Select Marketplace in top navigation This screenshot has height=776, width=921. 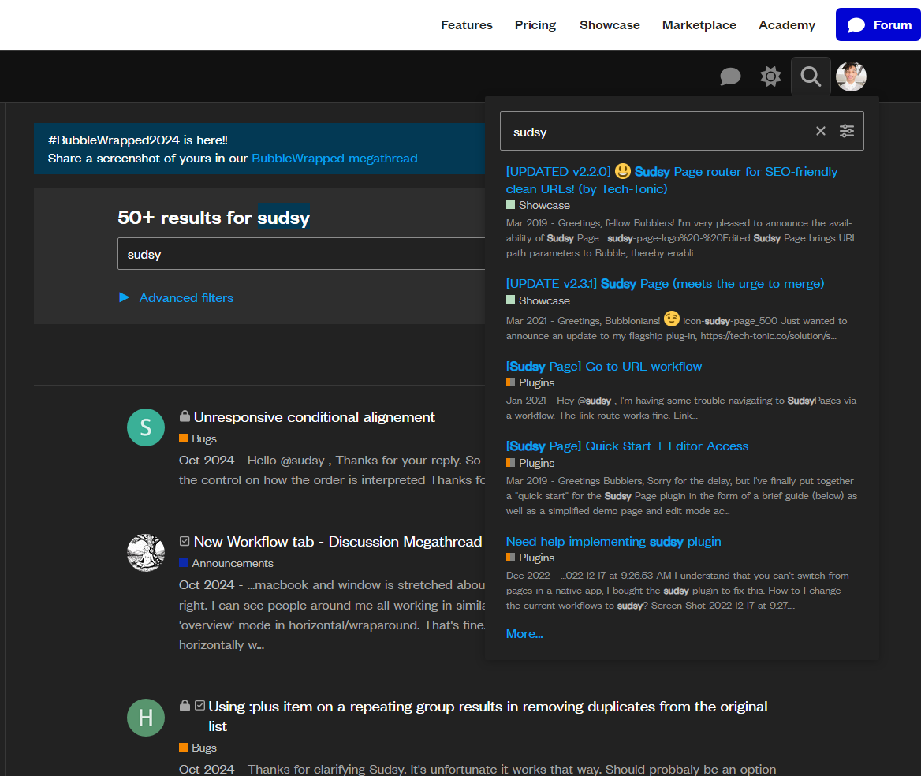tap(699, 24)
